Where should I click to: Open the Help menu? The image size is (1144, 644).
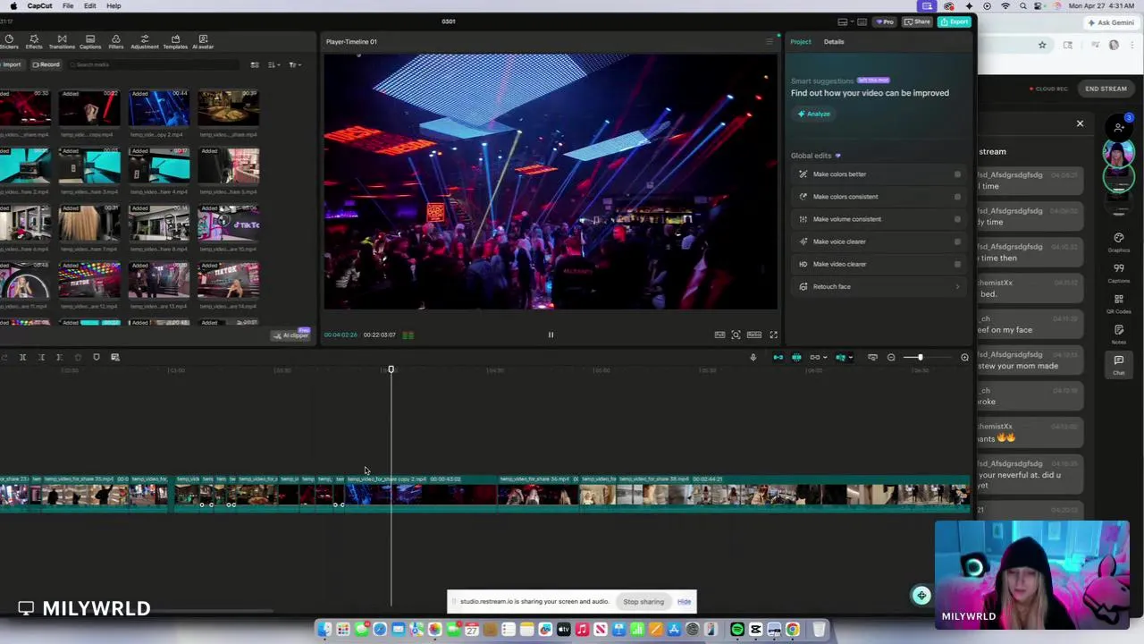(x=114, y=5)
